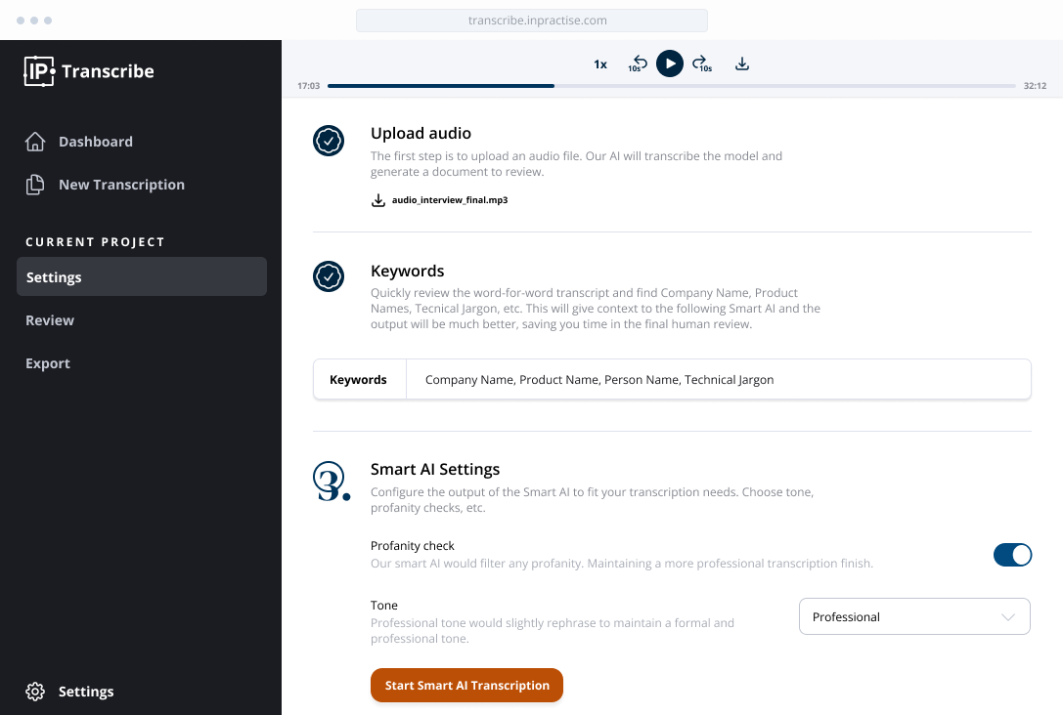Play the audio recording

(670, 63)
